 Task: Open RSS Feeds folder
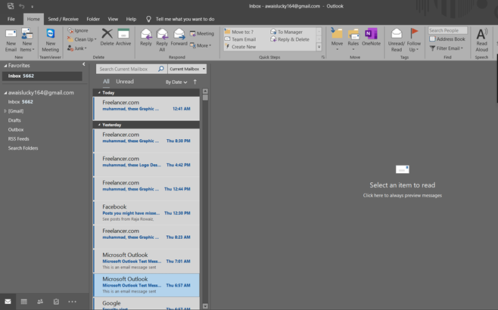[x=18, y=138]
